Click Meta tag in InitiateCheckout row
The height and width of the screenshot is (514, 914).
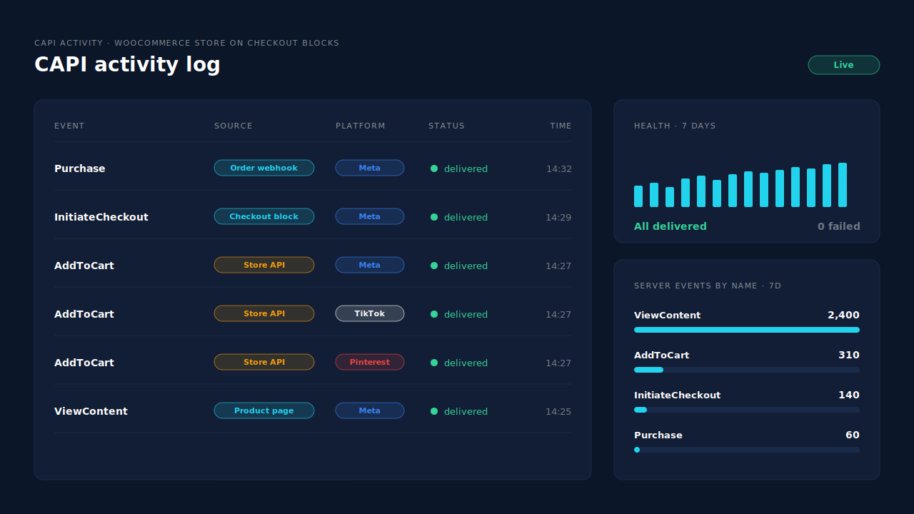pyautogui.click(x=370, y=216)
